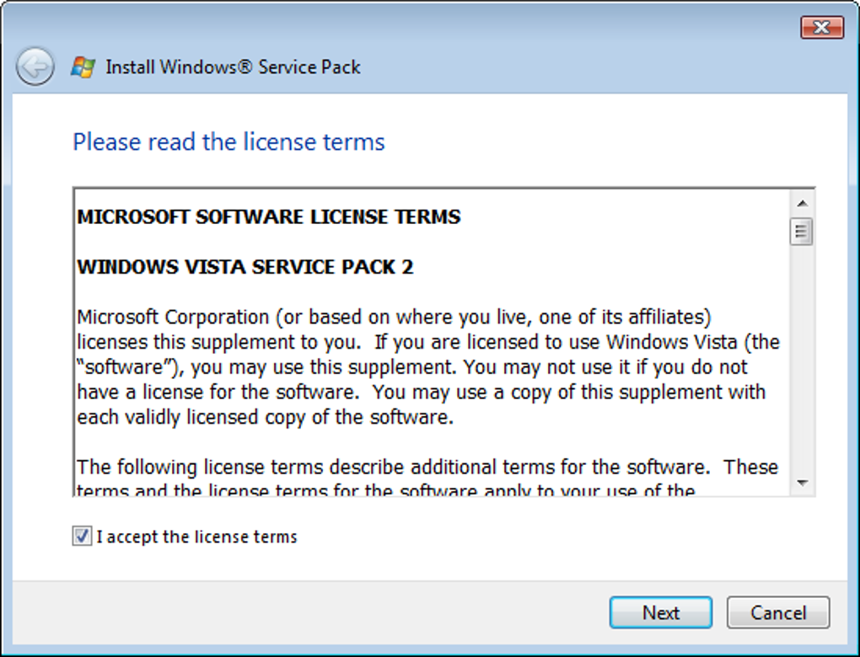
Task: Click the license text scrollbar thumb
Action: pyautogui.click(x=802, y=231)
